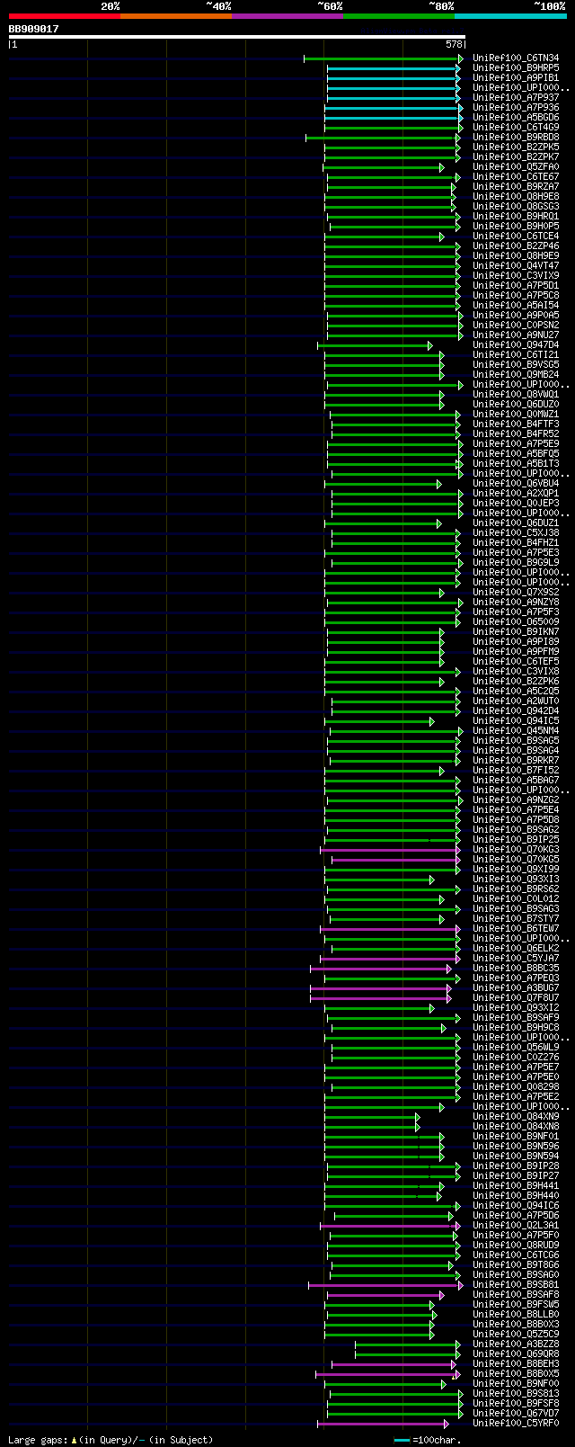
Task: Select the UniRef100_B9RBD8 label
Action: (516, 138)
